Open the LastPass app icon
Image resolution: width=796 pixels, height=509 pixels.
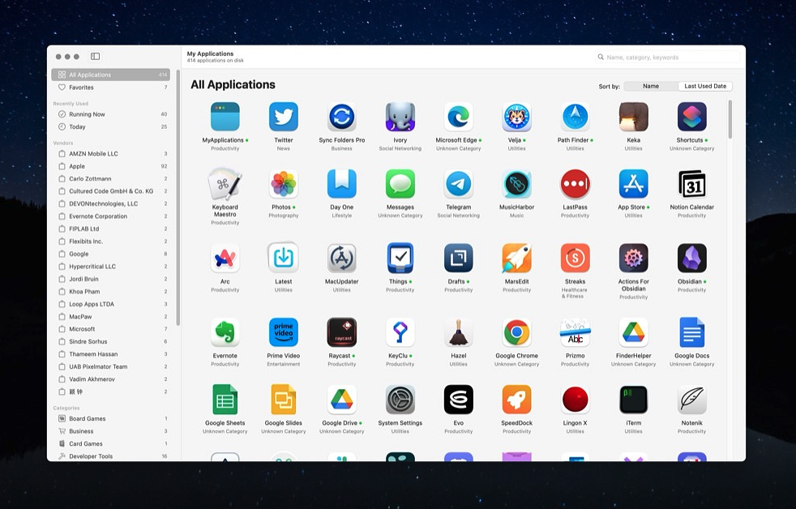(x=575, y=184)
